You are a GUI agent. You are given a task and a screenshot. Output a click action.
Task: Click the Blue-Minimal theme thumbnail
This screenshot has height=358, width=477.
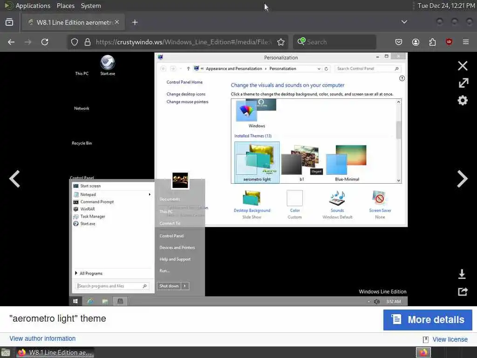(347, 162)
